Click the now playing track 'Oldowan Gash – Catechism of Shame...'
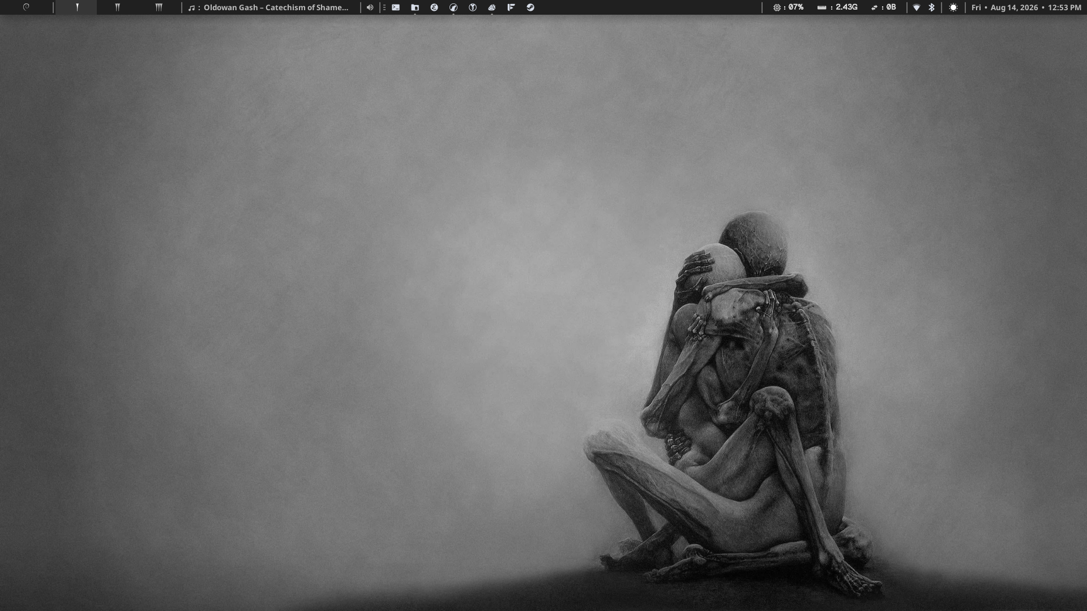Viewport: 1087px width, 611px height. 276,7
